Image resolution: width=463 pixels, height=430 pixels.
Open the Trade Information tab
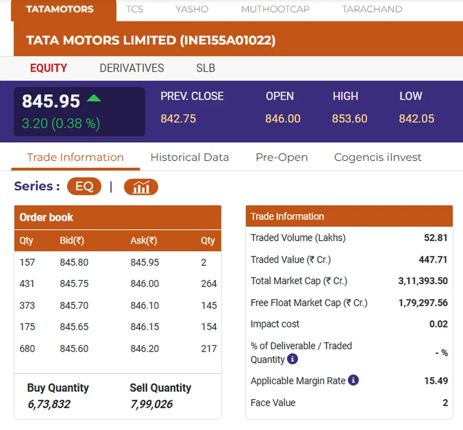click(75, 157)
